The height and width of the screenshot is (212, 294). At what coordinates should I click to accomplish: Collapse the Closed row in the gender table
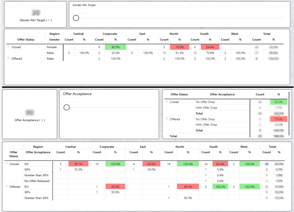click(x=8, y=47)
